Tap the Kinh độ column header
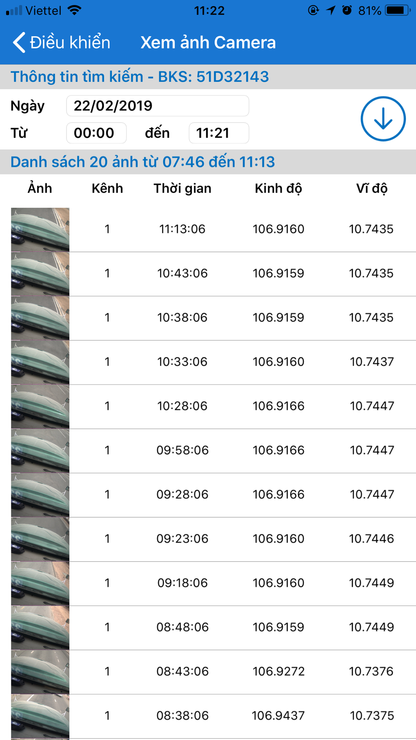Viewport: 416px width, 740px height. pyautogui.click(x=278, y=189)
